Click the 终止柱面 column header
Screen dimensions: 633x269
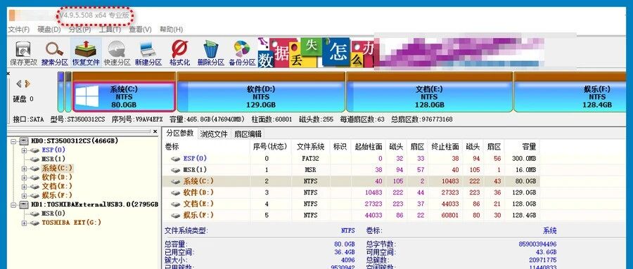point(445,147)
